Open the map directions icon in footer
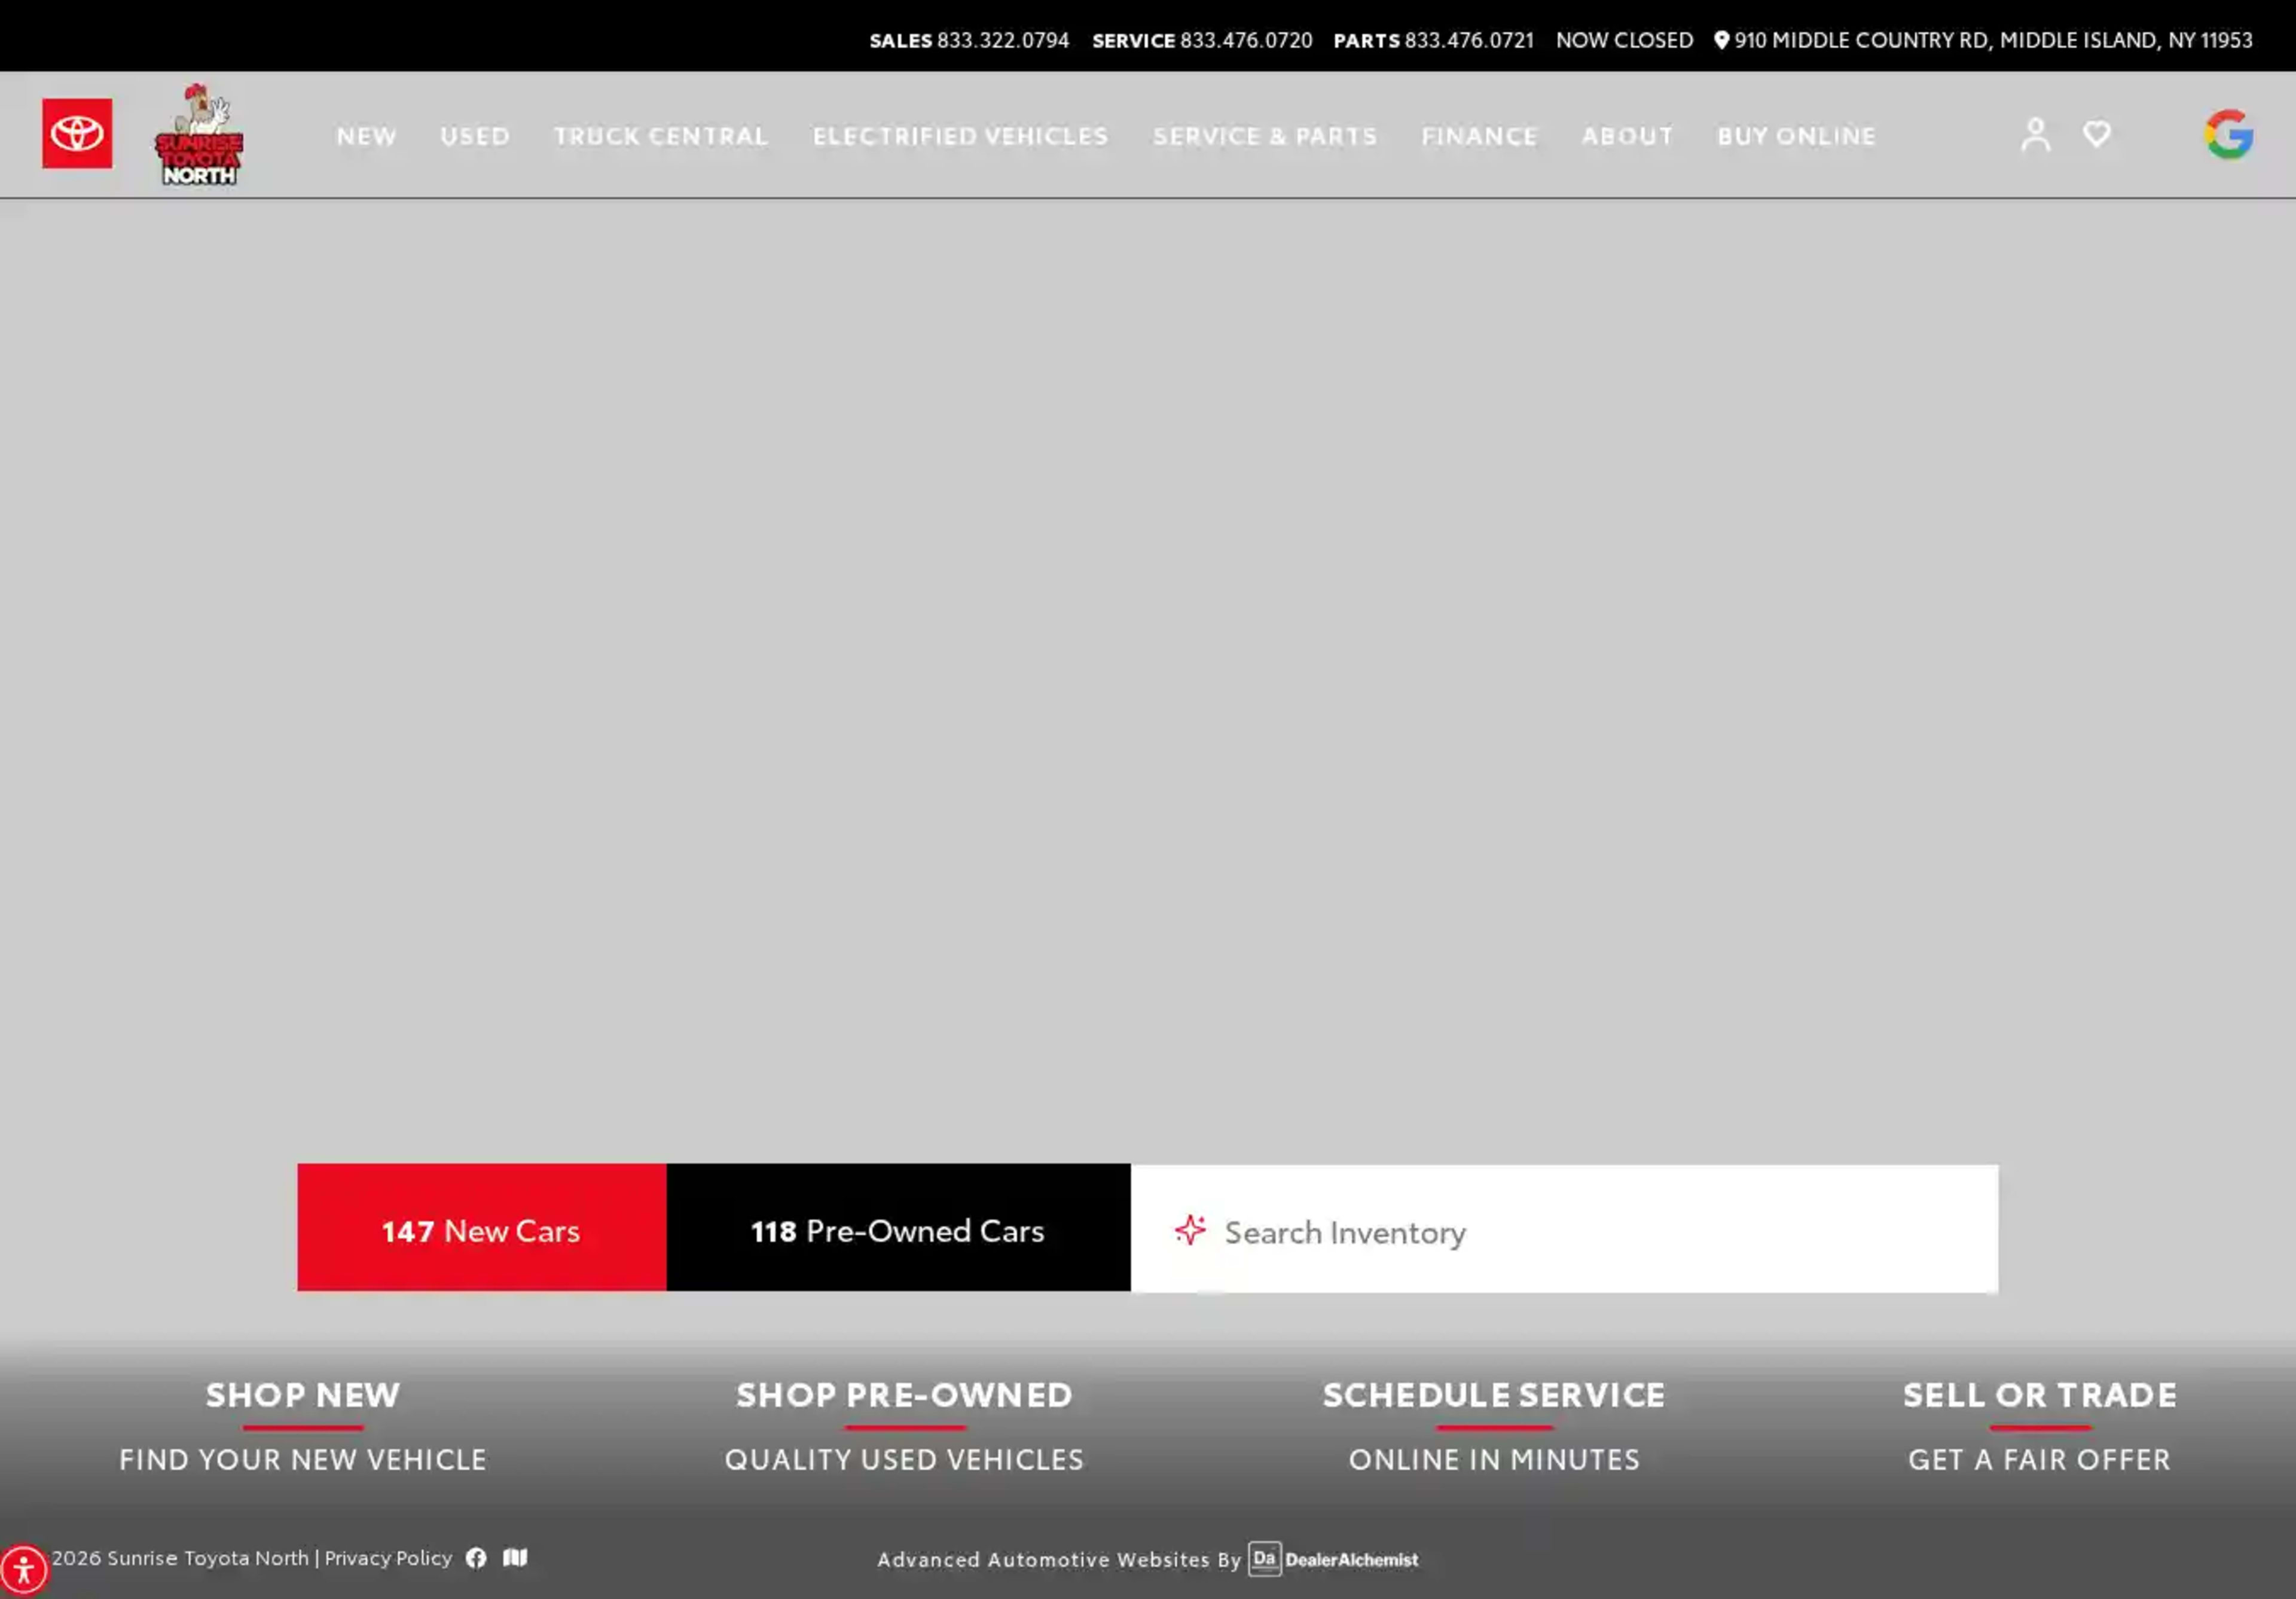Viewport: 2296px width, 1599px height. pos(515,1557)
